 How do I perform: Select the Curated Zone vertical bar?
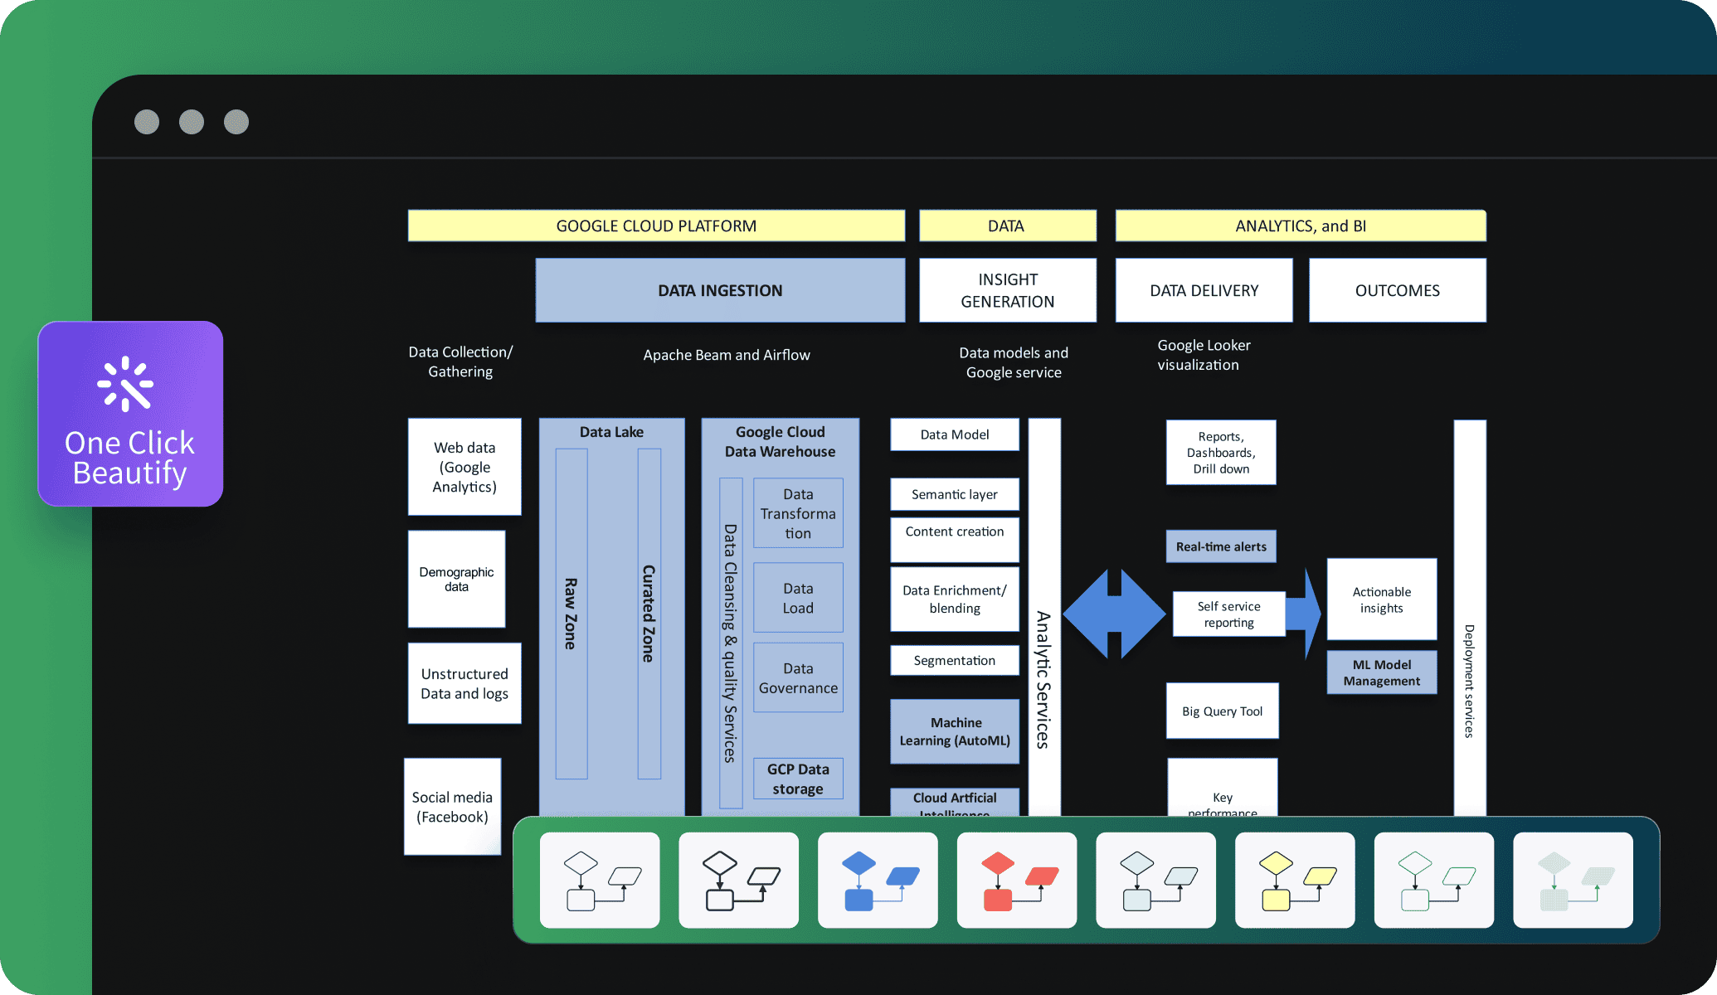click(649, 614)
